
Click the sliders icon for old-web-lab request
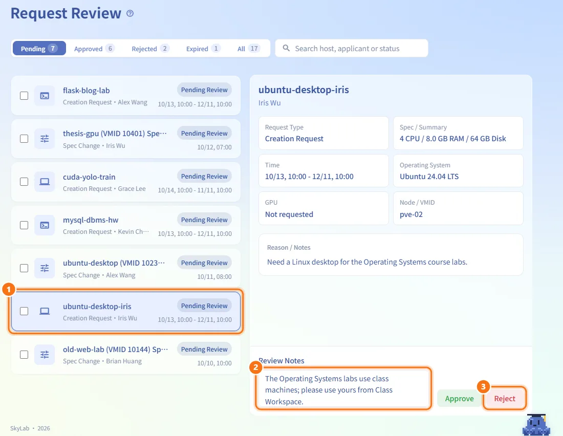tap(45, 355)
